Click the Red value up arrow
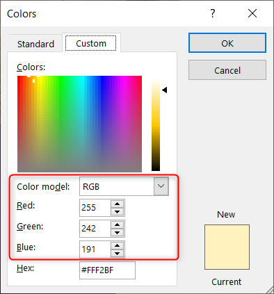Image resolution: width=274 pixels, height=294 pixels. 117,204
